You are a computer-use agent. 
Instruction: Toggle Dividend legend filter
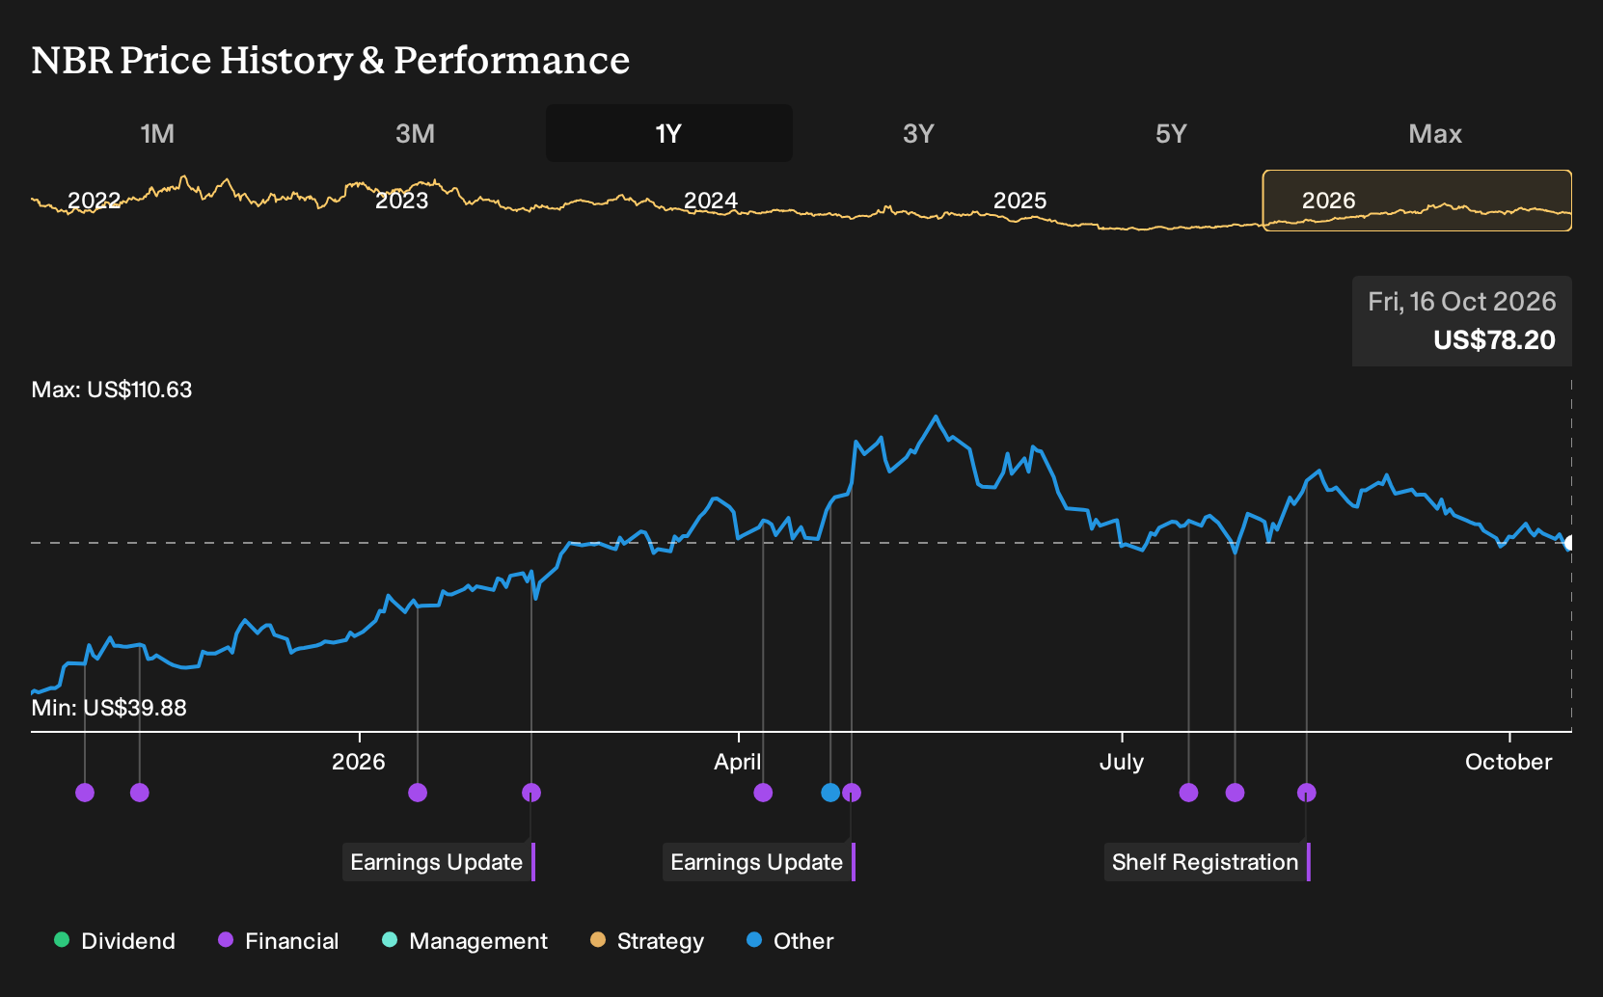[x=115, y=941]
